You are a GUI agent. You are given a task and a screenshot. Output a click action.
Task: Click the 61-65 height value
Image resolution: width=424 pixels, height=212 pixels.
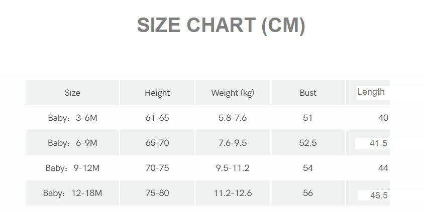coord(157,118)
